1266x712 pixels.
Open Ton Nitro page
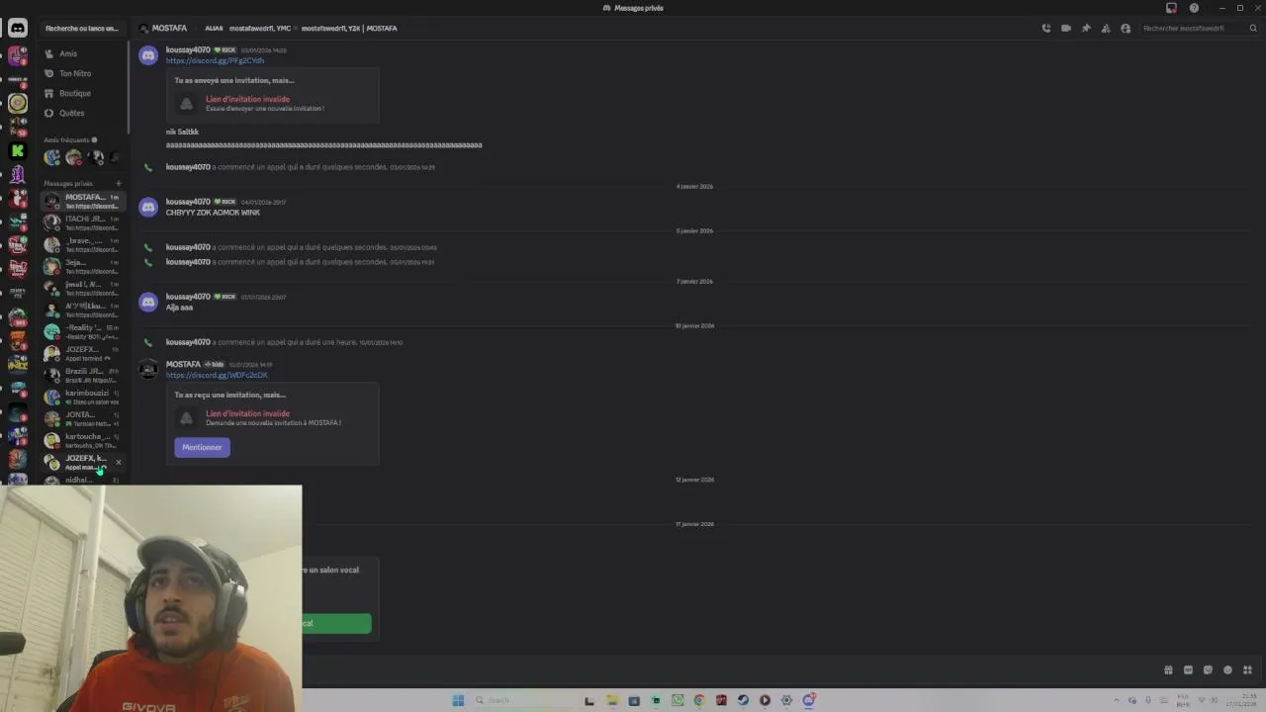pos(84,73)
